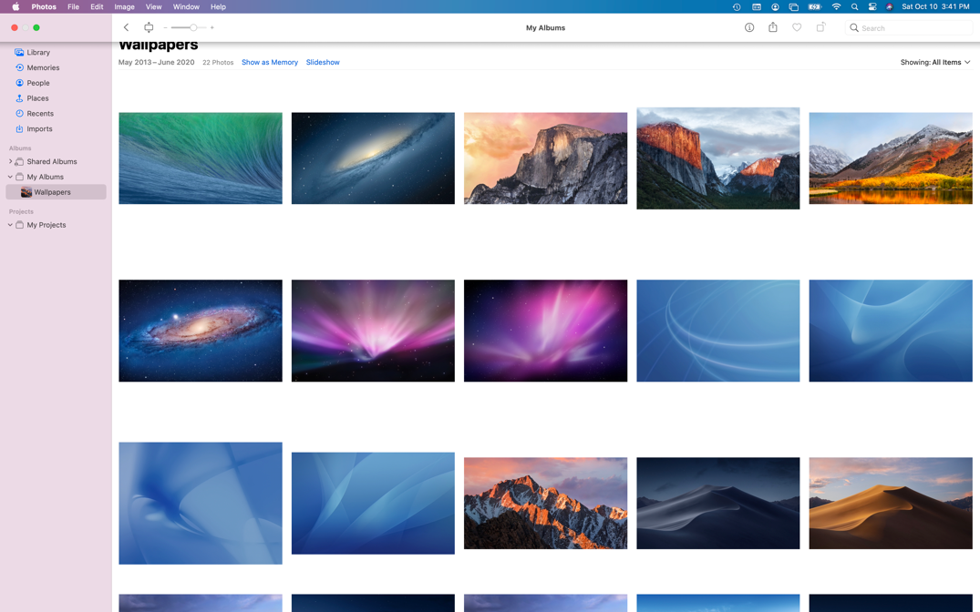Open Spotlight search in menu bar

click(854, 7)
